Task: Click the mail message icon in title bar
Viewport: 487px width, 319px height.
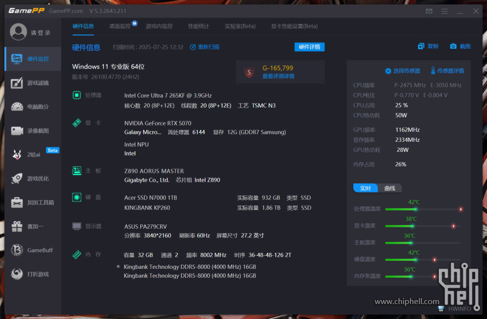Action: point(429,11)
